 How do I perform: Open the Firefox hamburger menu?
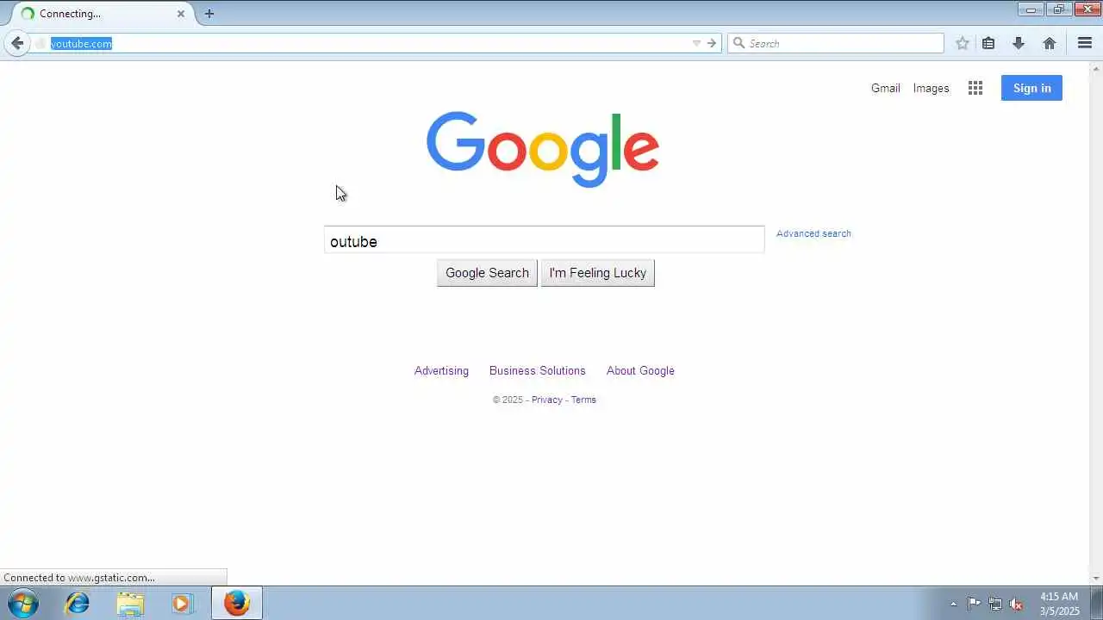click(x=1085, y=43)
